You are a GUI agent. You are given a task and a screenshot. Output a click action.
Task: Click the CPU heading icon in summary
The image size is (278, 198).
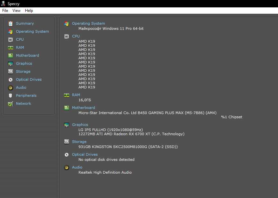(x=67, y=37)
